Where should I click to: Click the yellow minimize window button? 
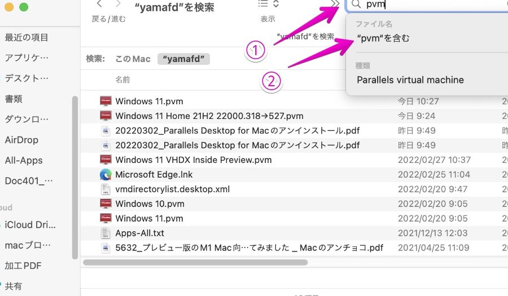tap(9, 7)
